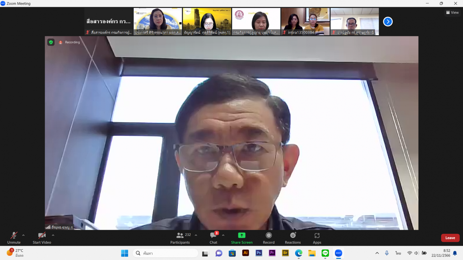Click the Zoom taskbar icon
The height and width of the screenshot is (260, 463).
click(339, 253)
